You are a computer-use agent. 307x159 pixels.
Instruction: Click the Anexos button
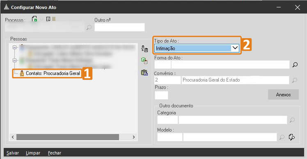coord(283,95)
